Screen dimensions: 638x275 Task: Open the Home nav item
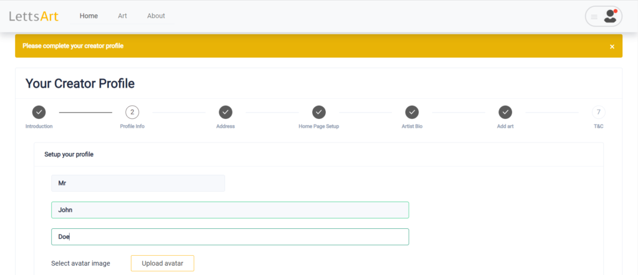click(88, 16)
